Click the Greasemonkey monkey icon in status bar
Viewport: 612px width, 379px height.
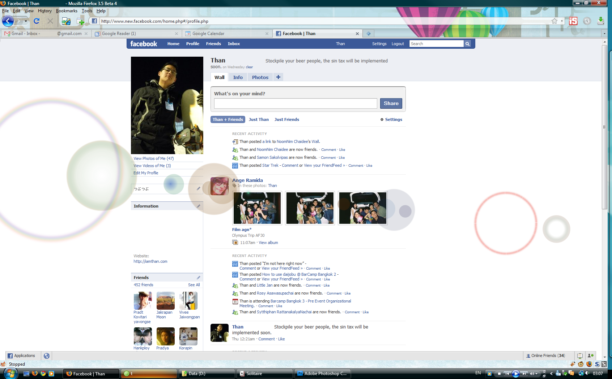[581, 364]
